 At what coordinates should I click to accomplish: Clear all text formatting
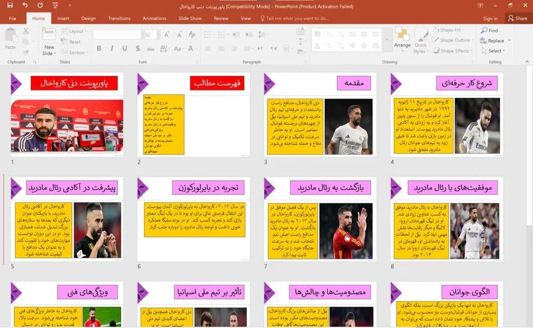click(192, 35)
